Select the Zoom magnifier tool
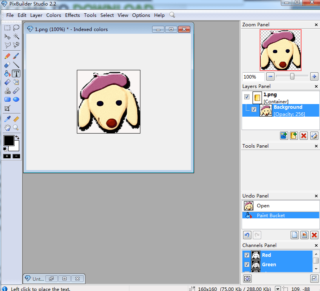 (16, 128)
